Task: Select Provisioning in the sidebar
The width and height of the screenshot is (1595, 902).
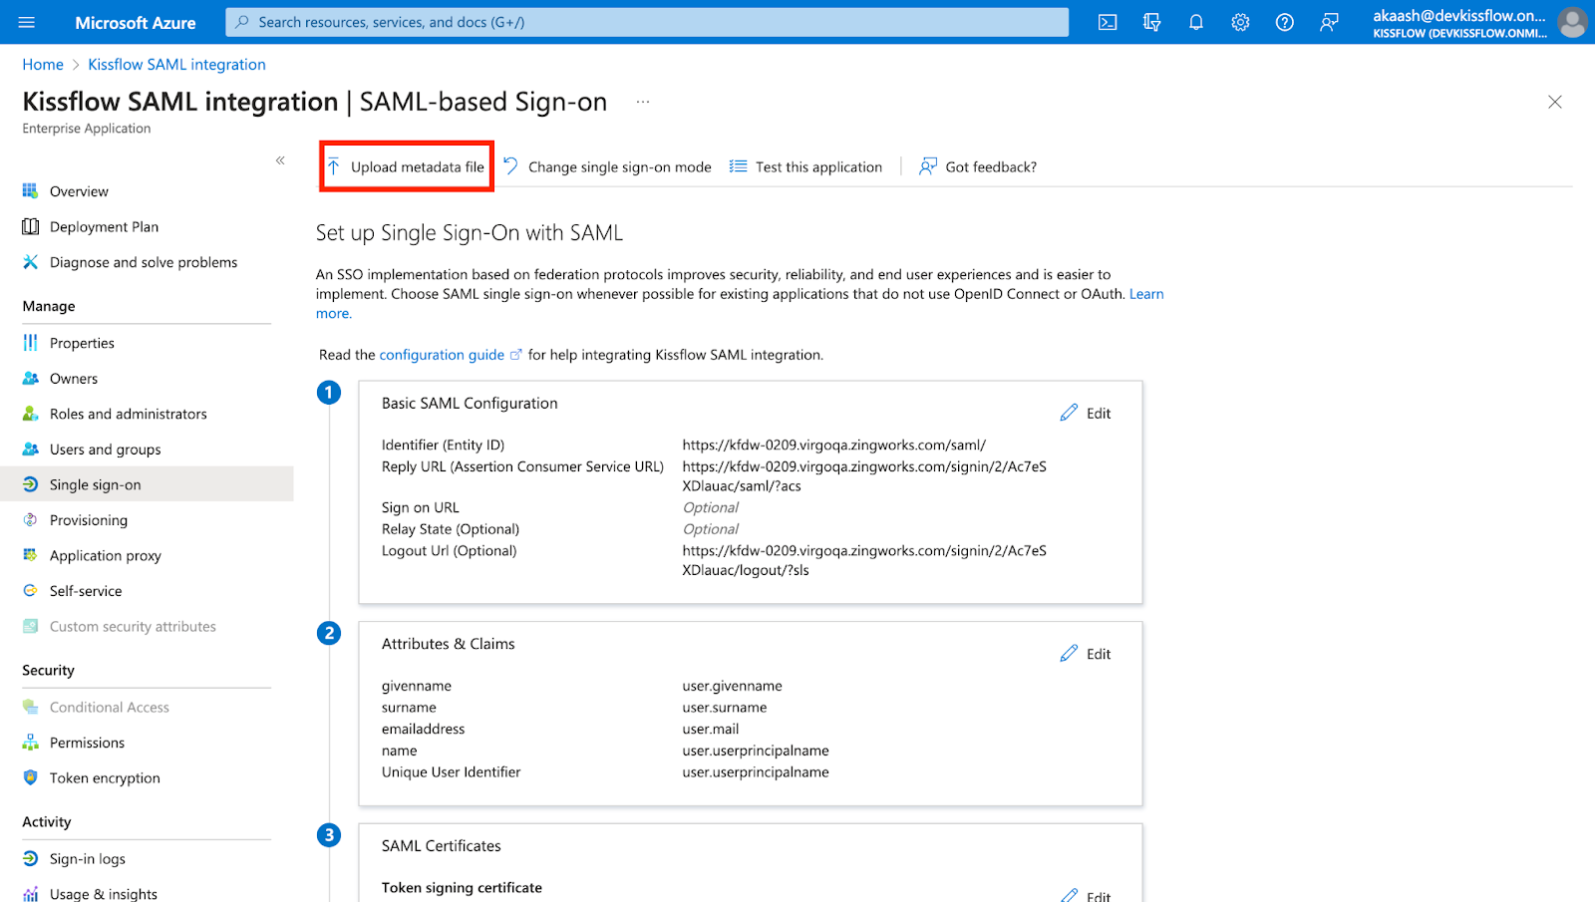Action: click(89, 519)
